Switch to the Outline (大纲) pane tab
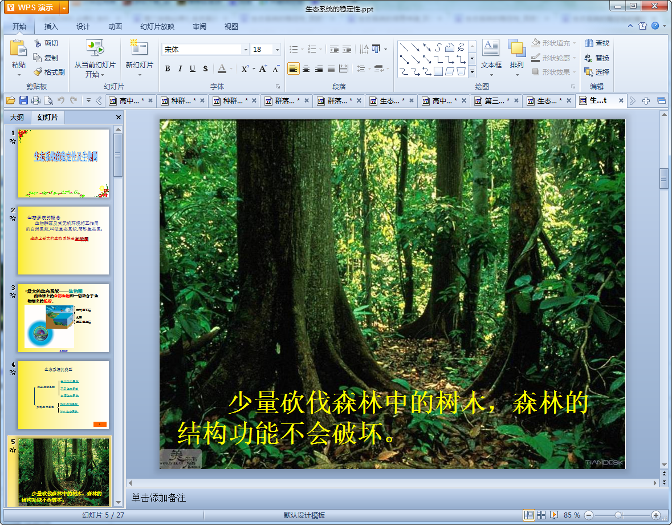Screen dimensions: 672x525 pyautogui.click(x=17, y=117)
